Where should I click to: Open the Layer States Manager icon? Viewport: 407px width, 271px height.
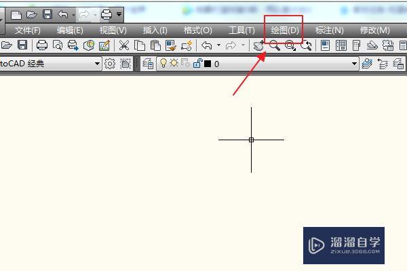398,64
